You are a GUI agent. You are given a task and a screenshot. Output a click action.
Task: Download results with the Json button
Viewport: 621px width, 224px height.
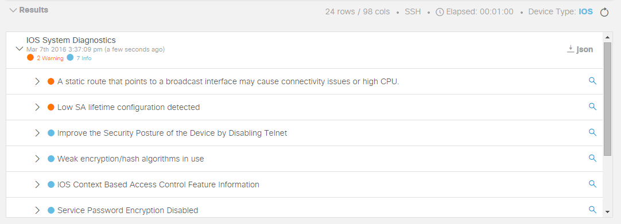click(580, 49)
